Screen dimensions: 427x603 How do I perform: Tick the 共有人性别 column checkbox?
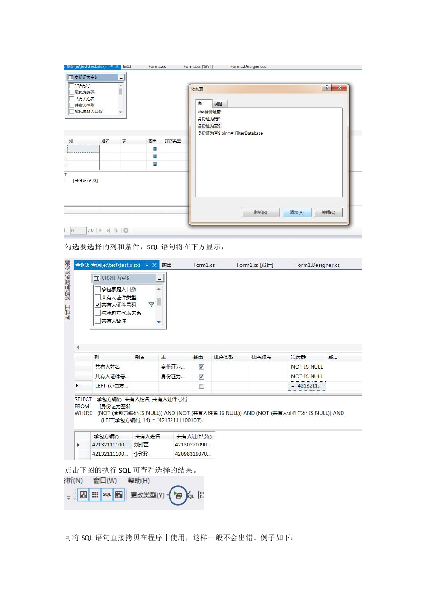pyautogui.click(x=71, y=105)
